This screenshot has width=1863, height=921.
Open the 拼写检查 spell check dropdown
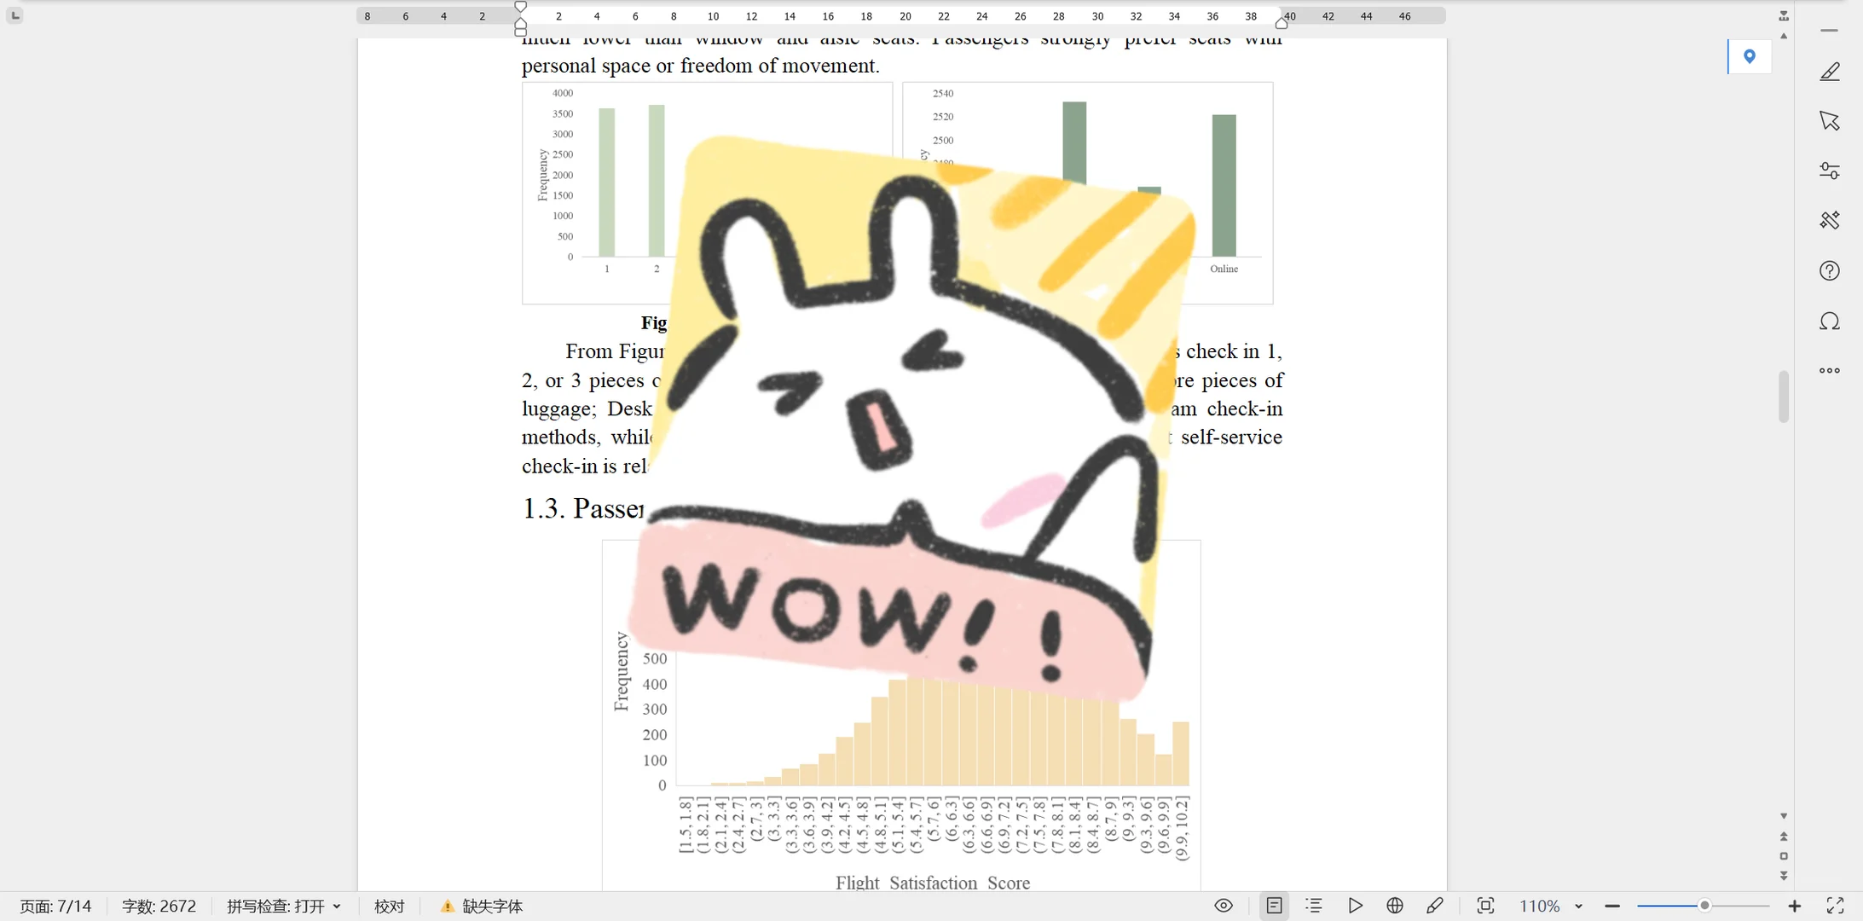click(x=285, y=906)
